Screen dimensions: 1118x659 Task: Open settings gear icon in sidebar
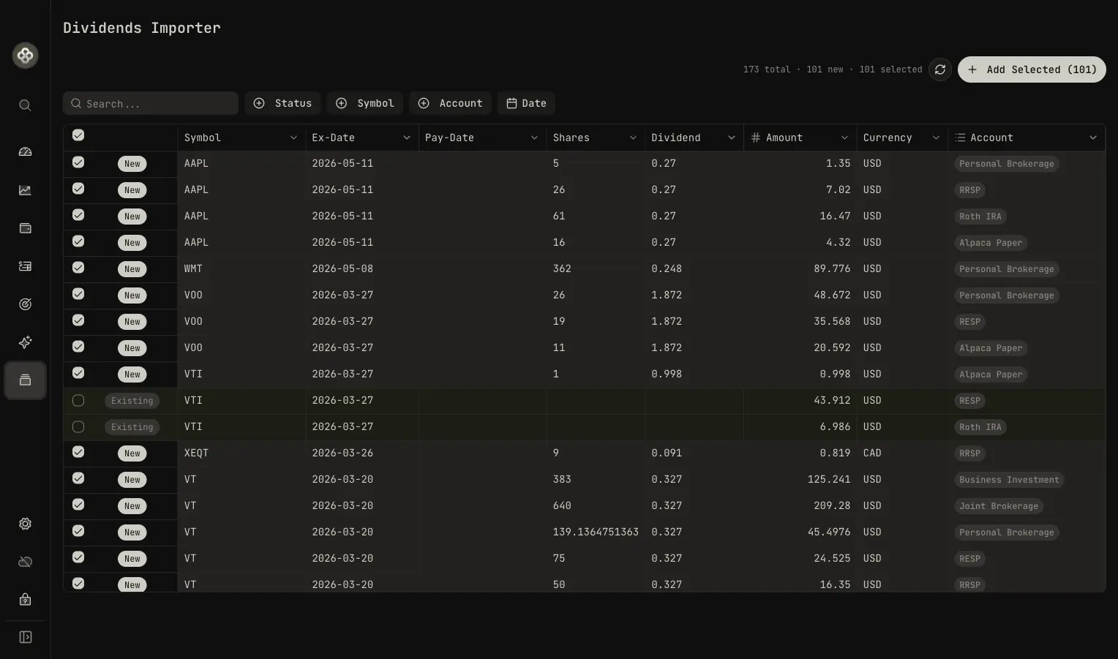tap(25, 524)
